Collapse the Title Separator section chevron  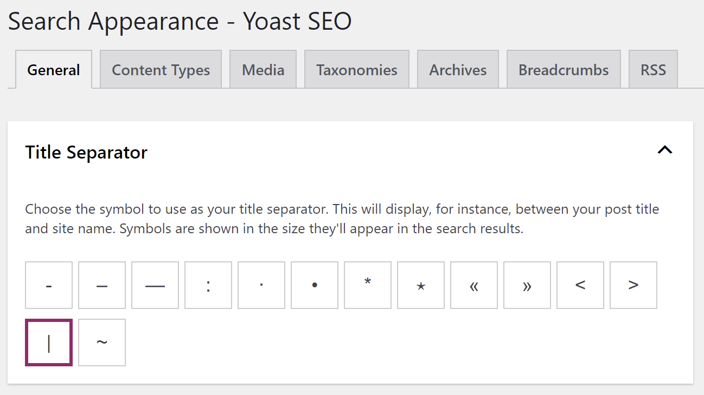[x=664, y=150]
